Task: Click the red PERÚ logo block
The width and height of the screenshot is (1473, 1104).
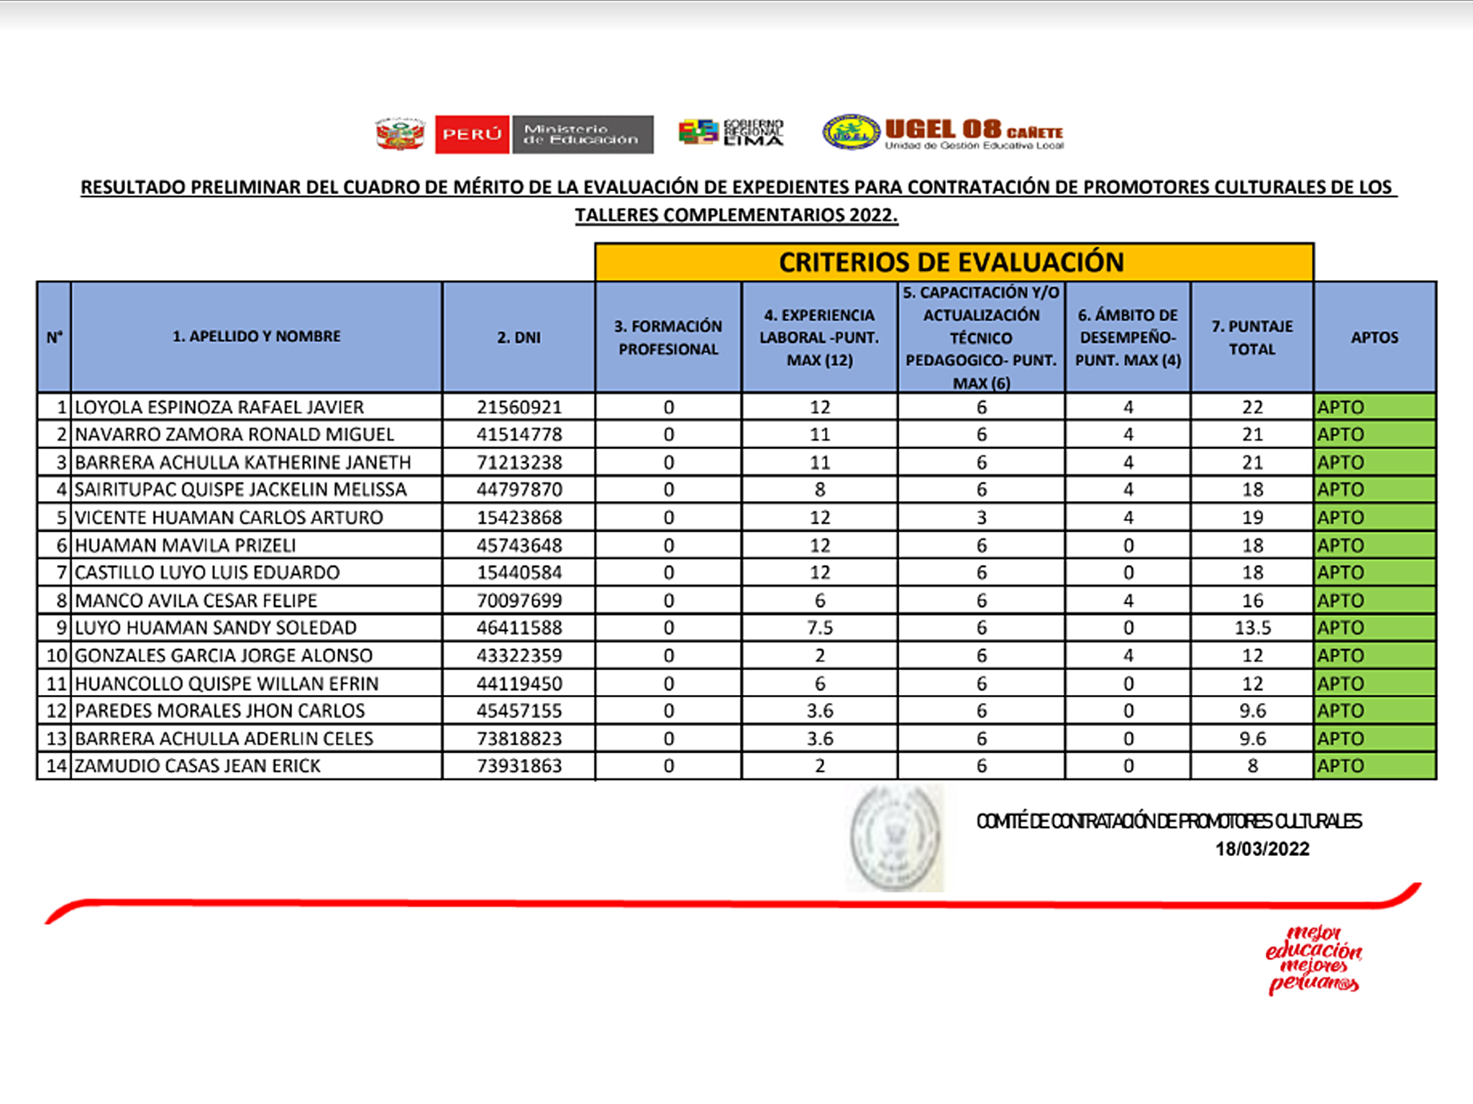Action: (472, 134)
